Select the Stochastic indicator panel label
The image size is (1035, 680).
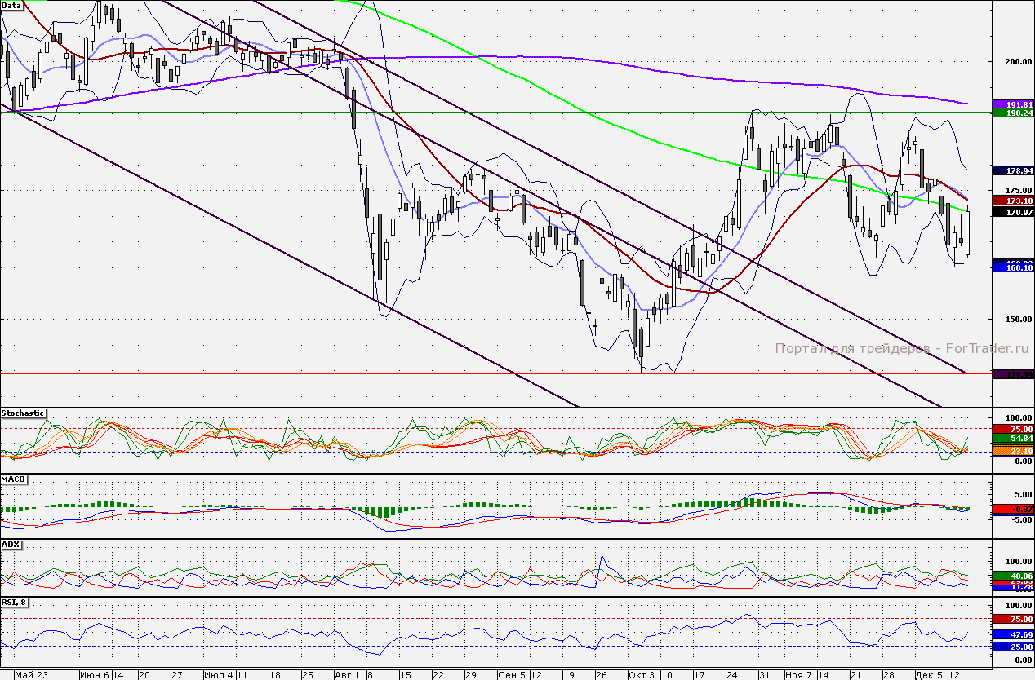(23, 413)
